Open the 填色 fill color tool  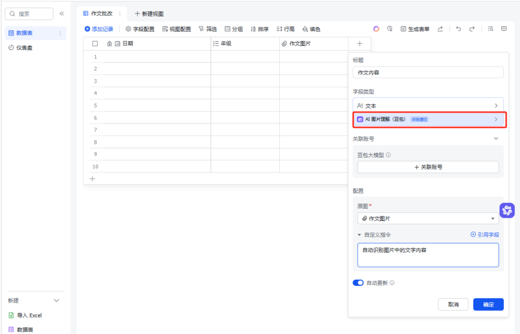[312, 29]
